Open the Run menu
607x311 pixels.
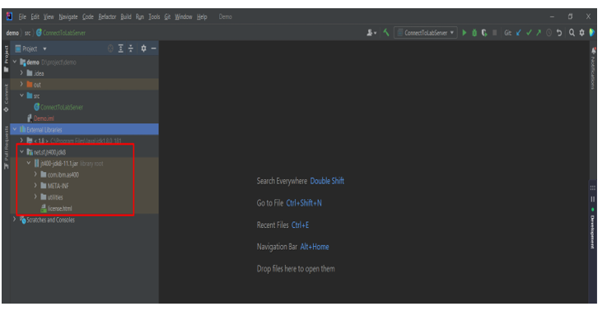(x=140, y=16)
